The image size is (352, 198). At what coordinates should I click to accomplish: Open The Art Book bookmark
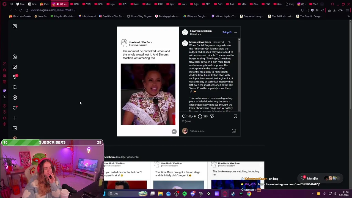pos(280,16)
